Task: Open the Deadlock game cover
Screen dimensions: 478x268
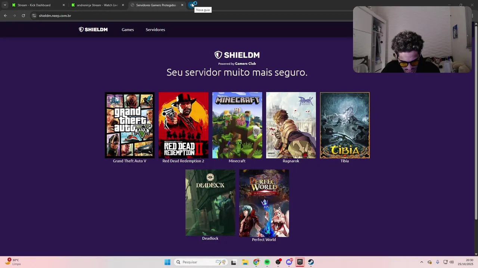Action: click(210, 202)
